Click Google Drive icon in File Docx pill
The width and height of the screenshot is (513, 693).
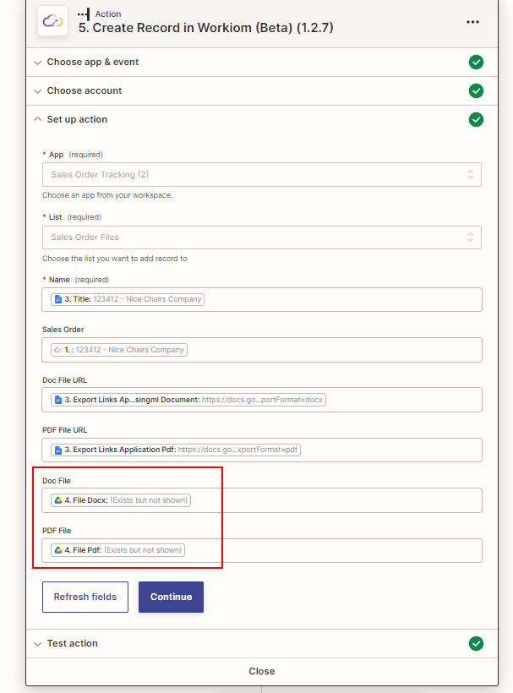click(x=57, y=500)
